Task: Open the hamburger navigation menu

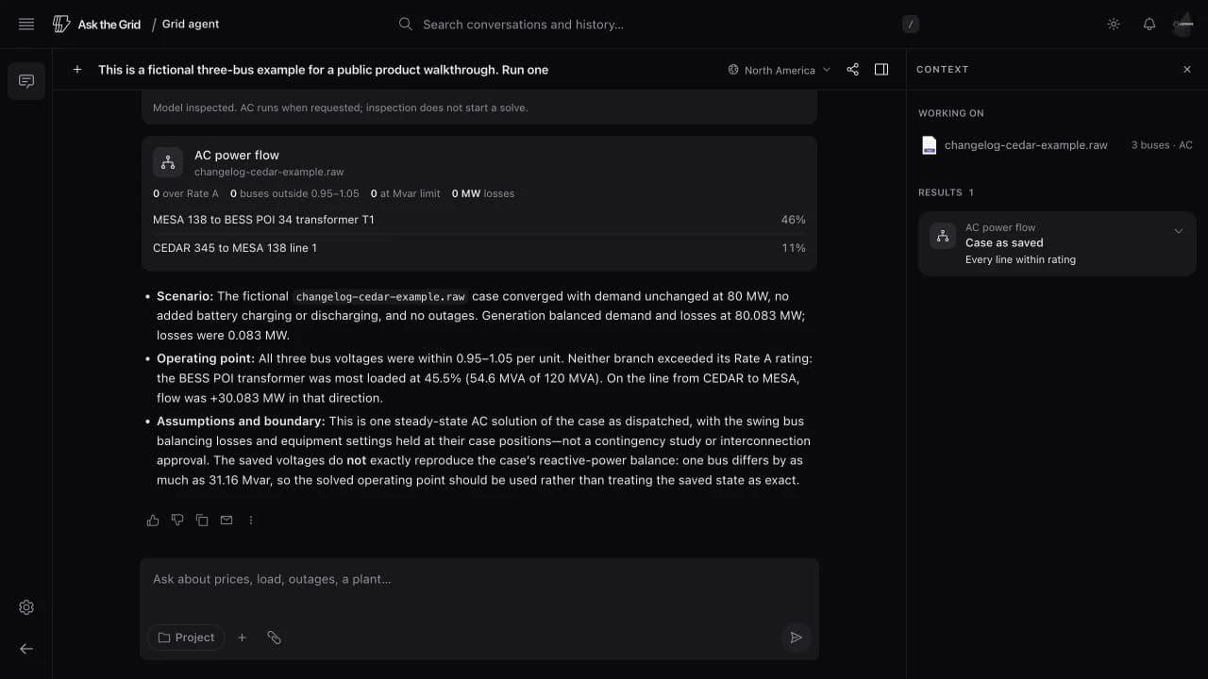Action: click(x=26, y=25)
